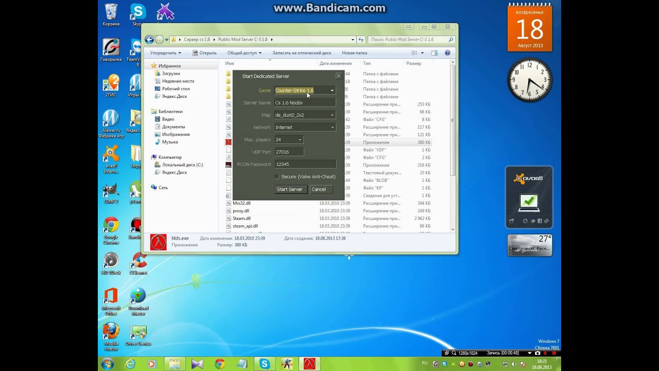Open the avast! Internet desktop icon
Viewport: 659px width, 371px height.
[x=111, y=159]
